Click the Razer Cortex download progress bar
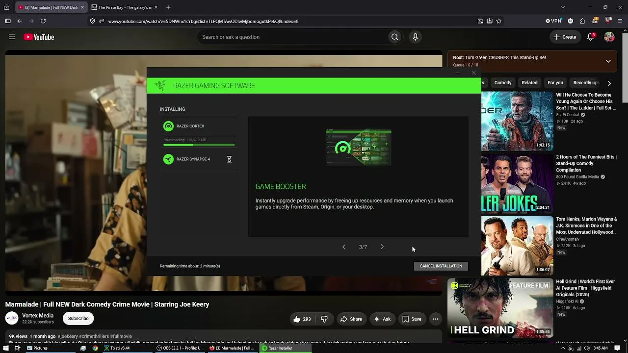This screenshot has width=628, height=353. coord(199,145)
